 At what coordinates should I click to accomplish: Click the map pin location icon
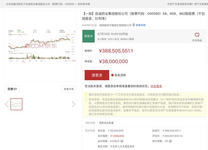click(134, 25)
